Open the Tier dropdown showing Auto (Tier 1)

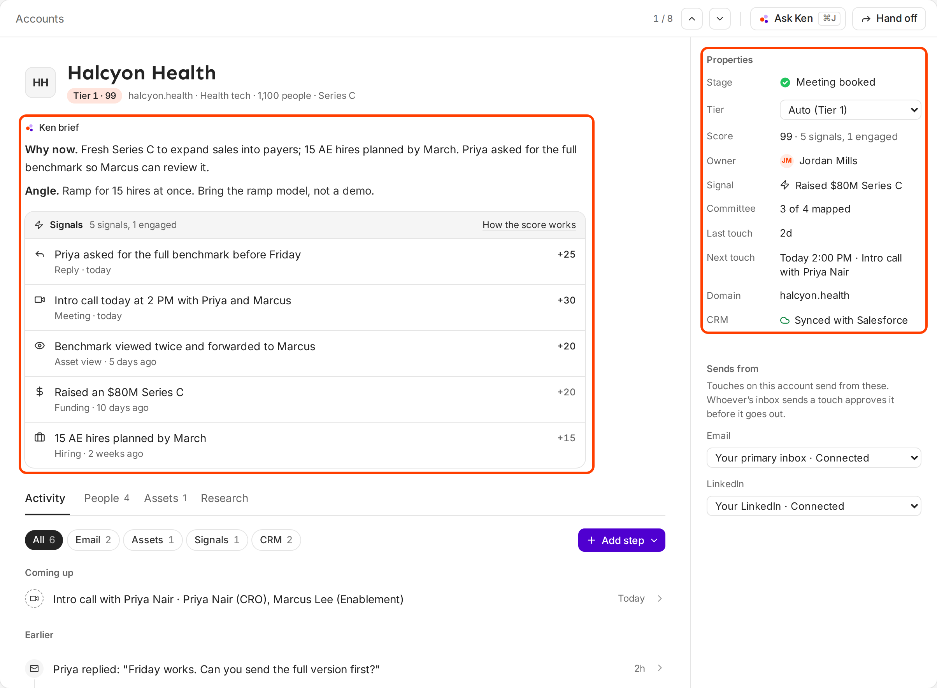(850, 110)
